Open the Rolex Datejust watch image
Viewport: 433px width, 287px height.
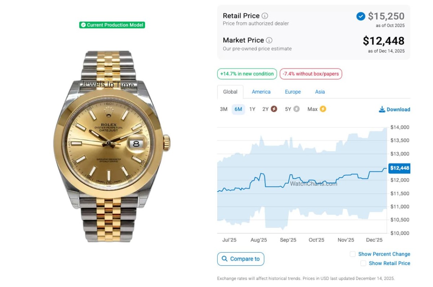pos(111,144)
